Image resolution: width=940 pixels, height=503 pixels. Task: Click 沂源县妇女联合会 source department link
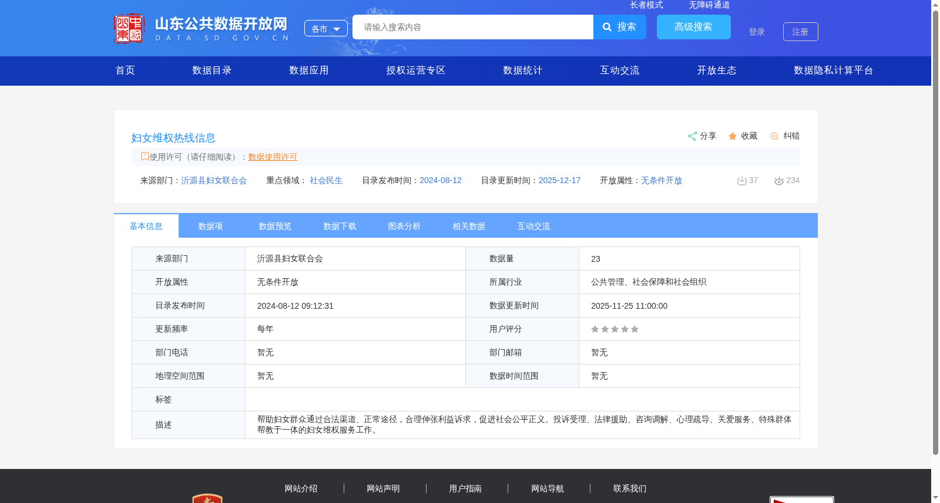214,180
